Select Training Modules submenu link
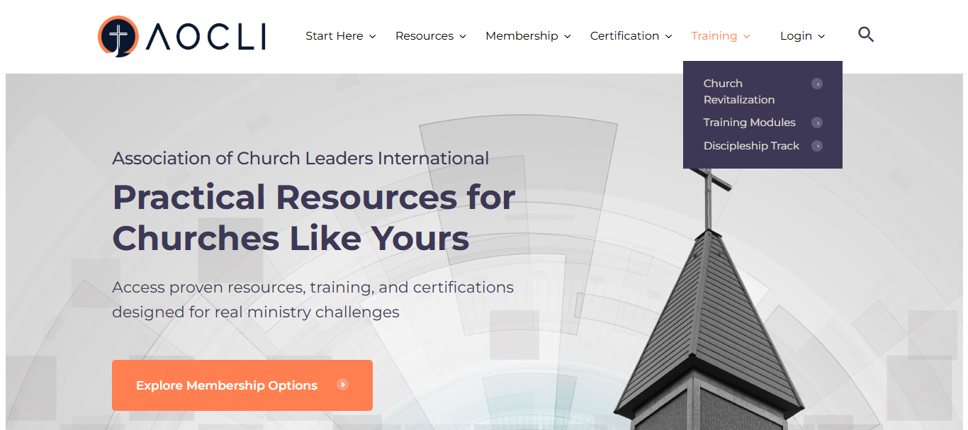Image resolution: width=968 pixels, height=430 pixels. pos(750,123)
